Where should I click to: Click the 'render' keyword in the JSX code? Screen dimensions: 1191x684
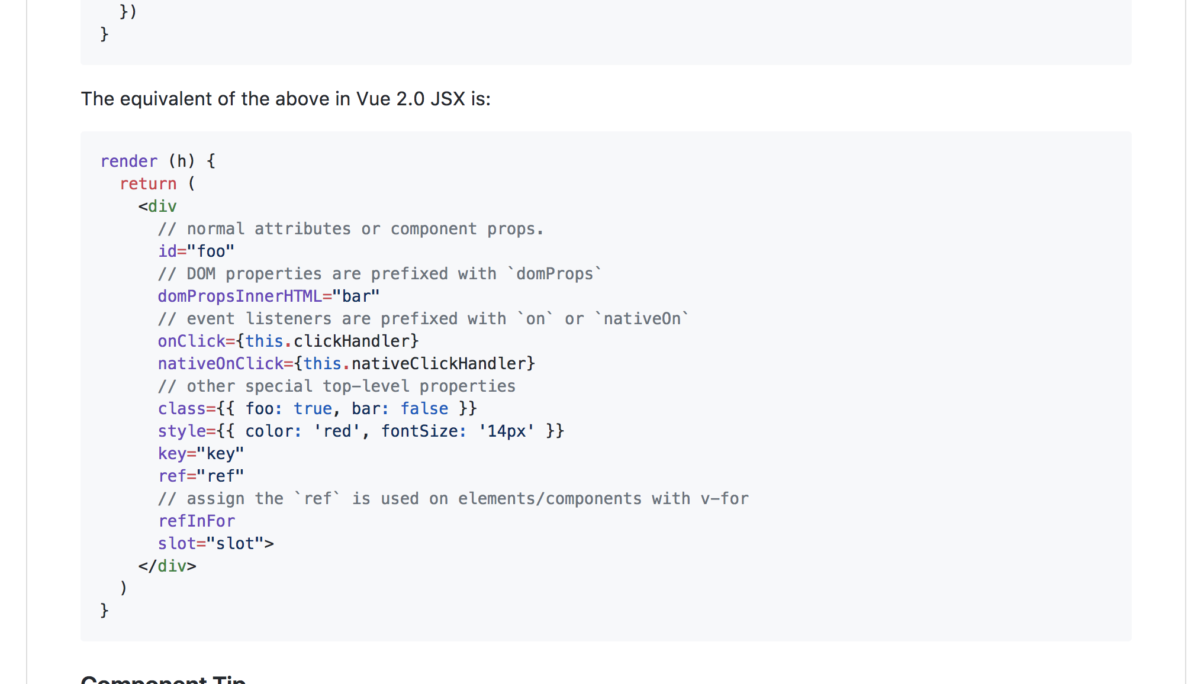tap(129, 161)
